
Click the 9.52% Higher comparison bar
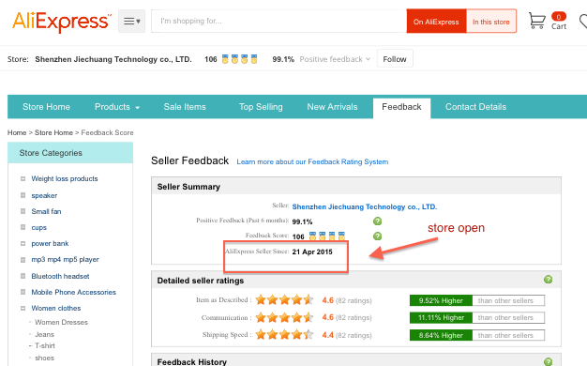pyautogui.click(x=477, y=300)
